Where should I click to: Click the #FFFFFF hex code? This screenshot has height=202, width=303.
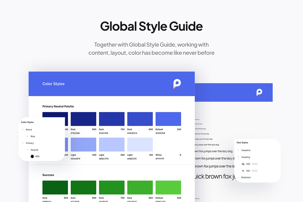(160, 159)
